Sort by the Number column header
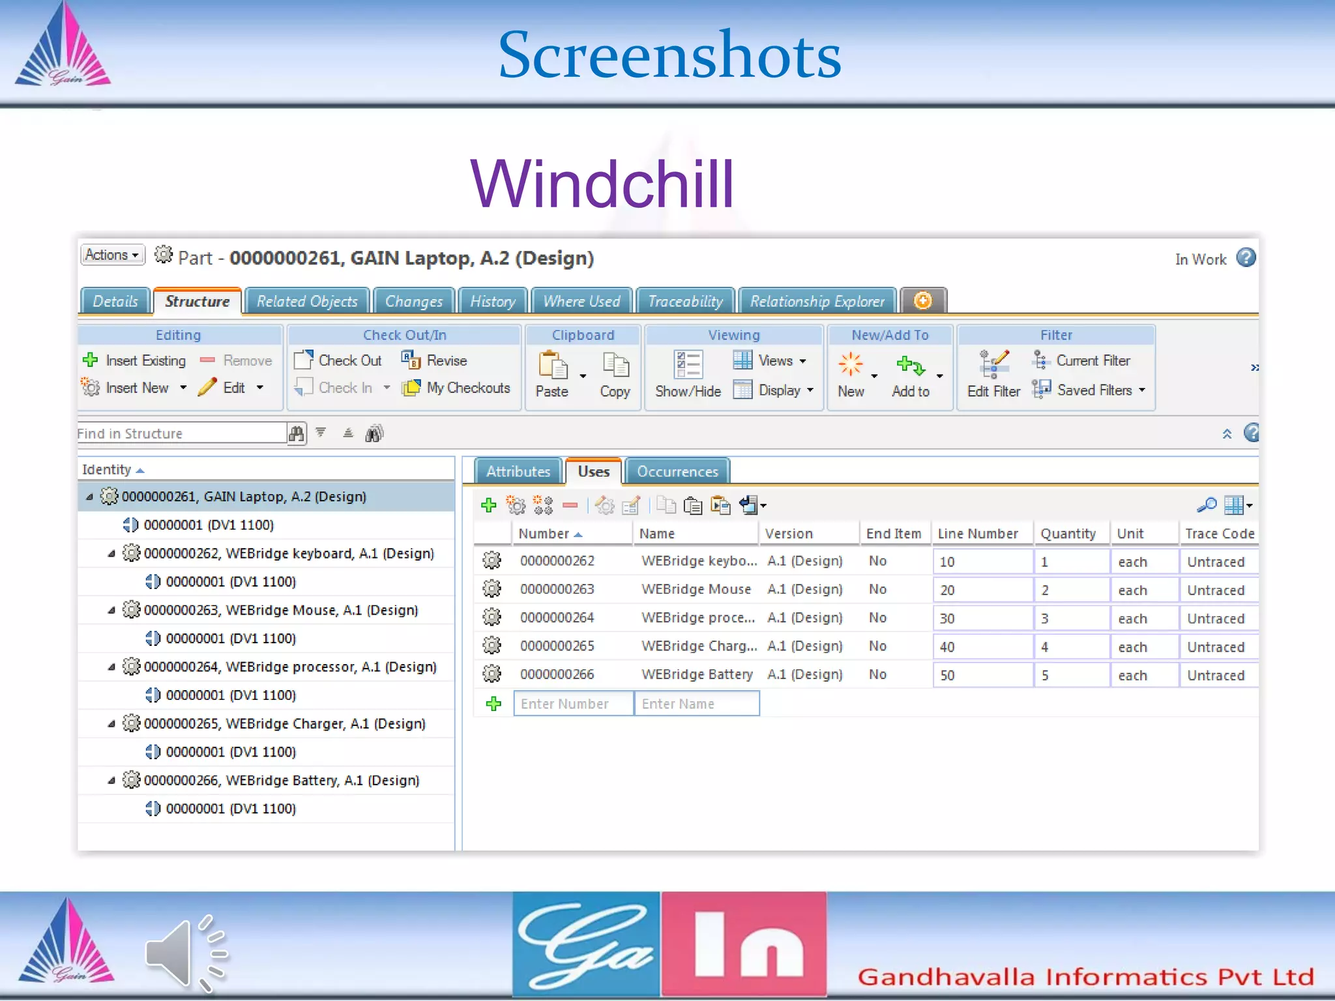This screenshot has width=1335, height=1001. pyautogui.click(x=572, y=534)
